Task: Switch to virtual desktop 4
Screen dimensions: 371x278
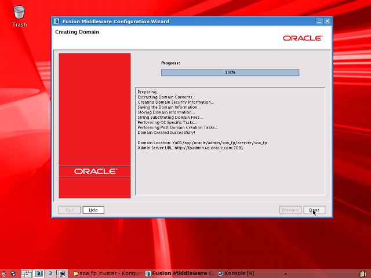Action: pos(62,273)
